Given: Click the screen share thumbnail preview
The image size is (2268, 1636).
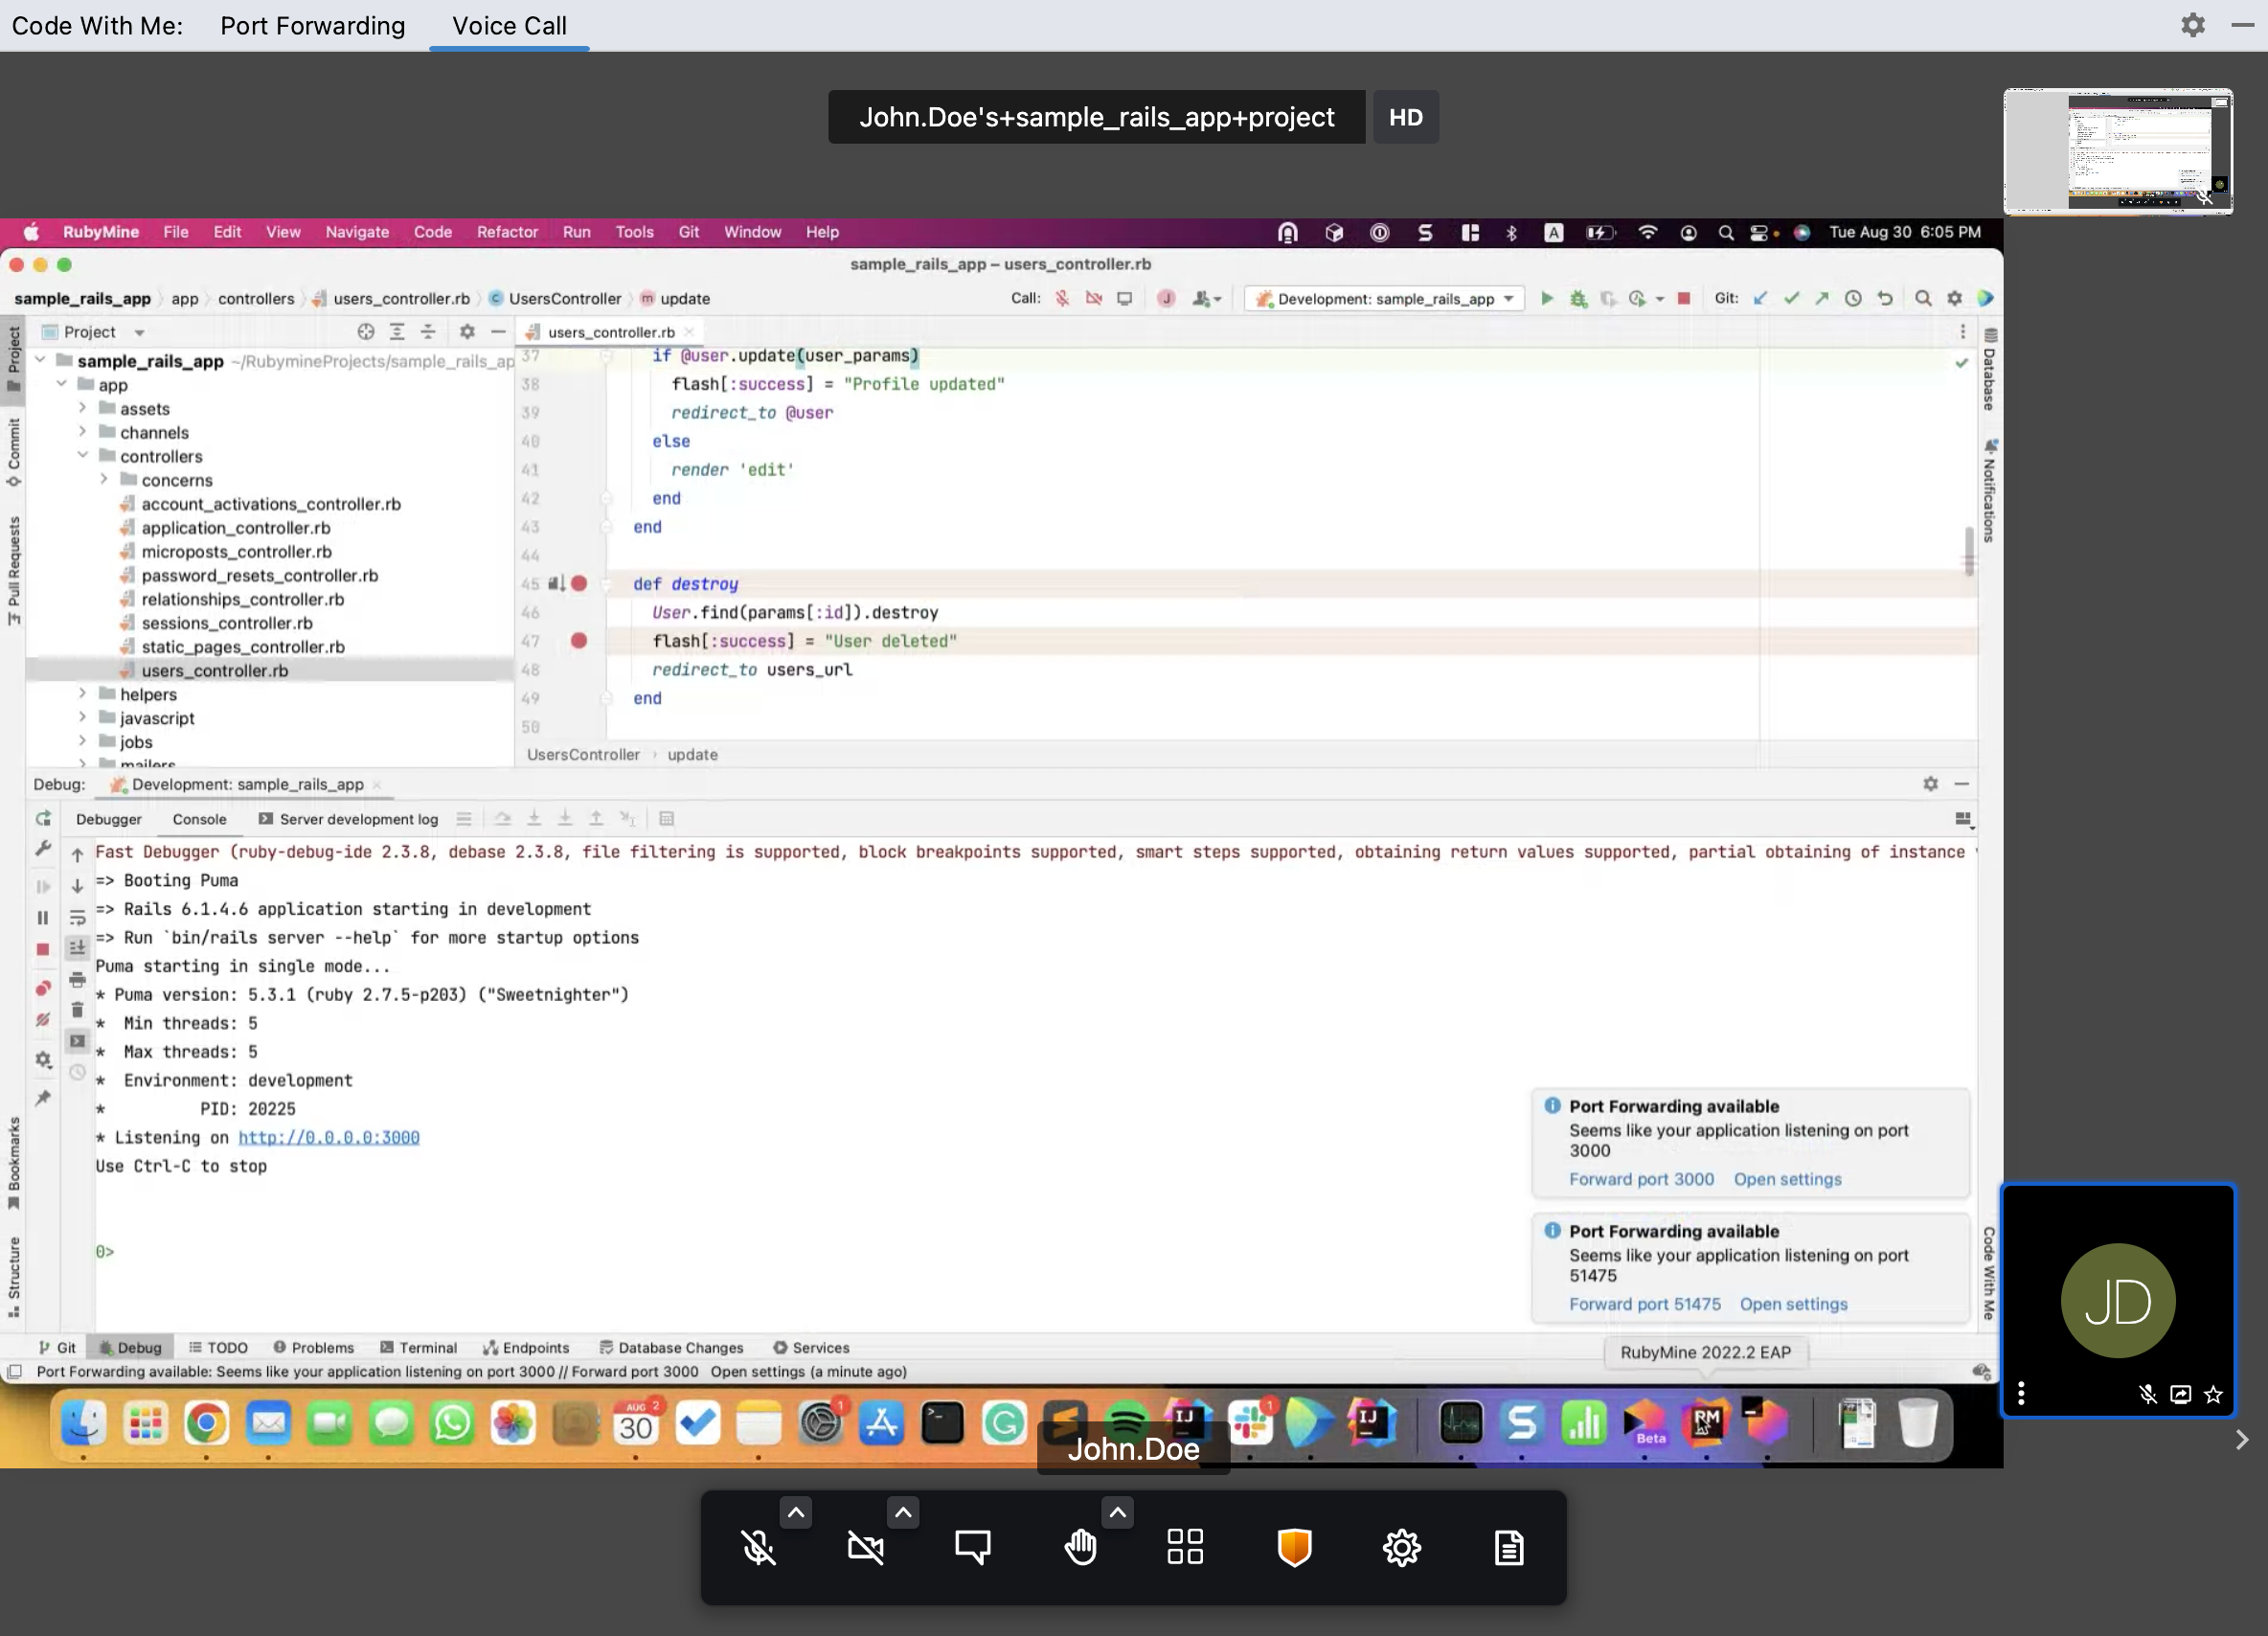Looking at the screenshot, I should [2117, 151].
